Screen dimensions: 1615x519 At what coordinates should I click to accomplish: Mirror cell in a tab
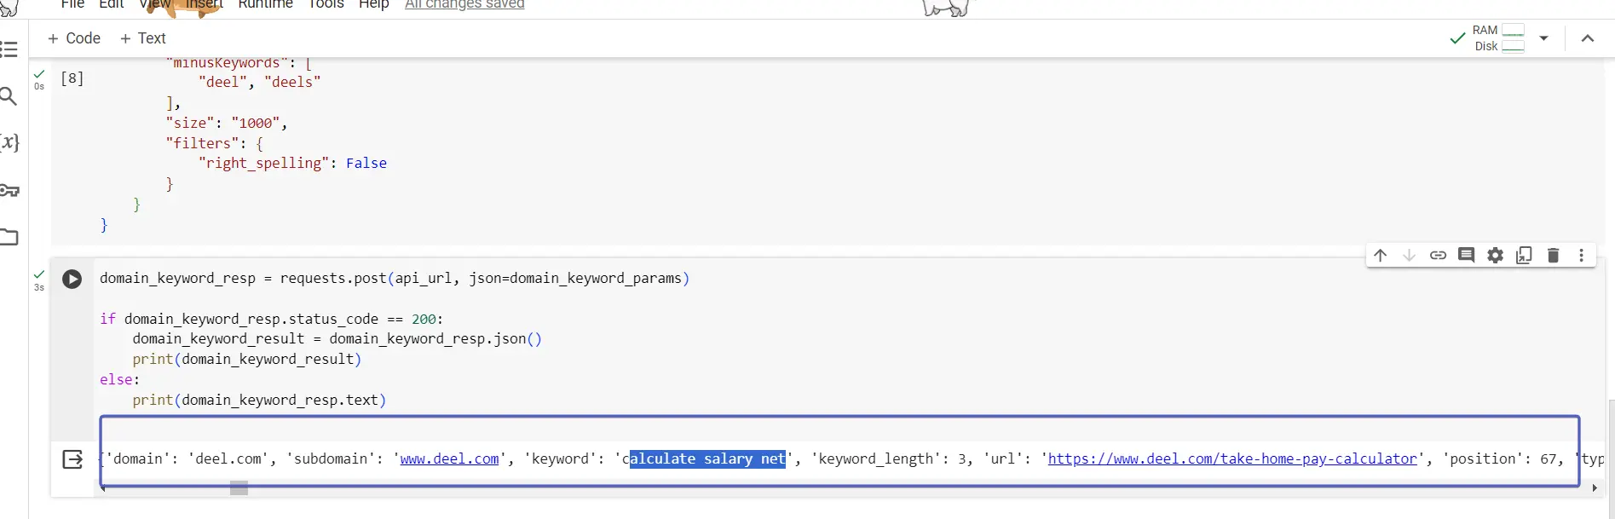[x=1525, y=255]
